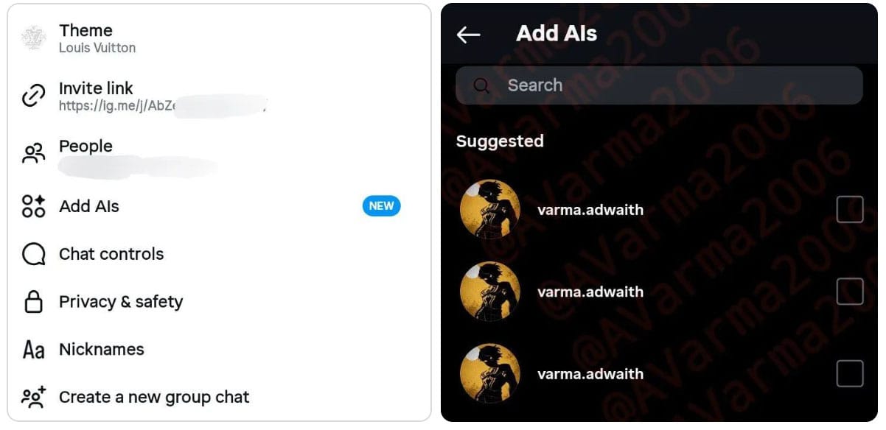Click the back arrow beside Add AIs
The height and width of the screenshot is (430, 886).
[469, 35]
